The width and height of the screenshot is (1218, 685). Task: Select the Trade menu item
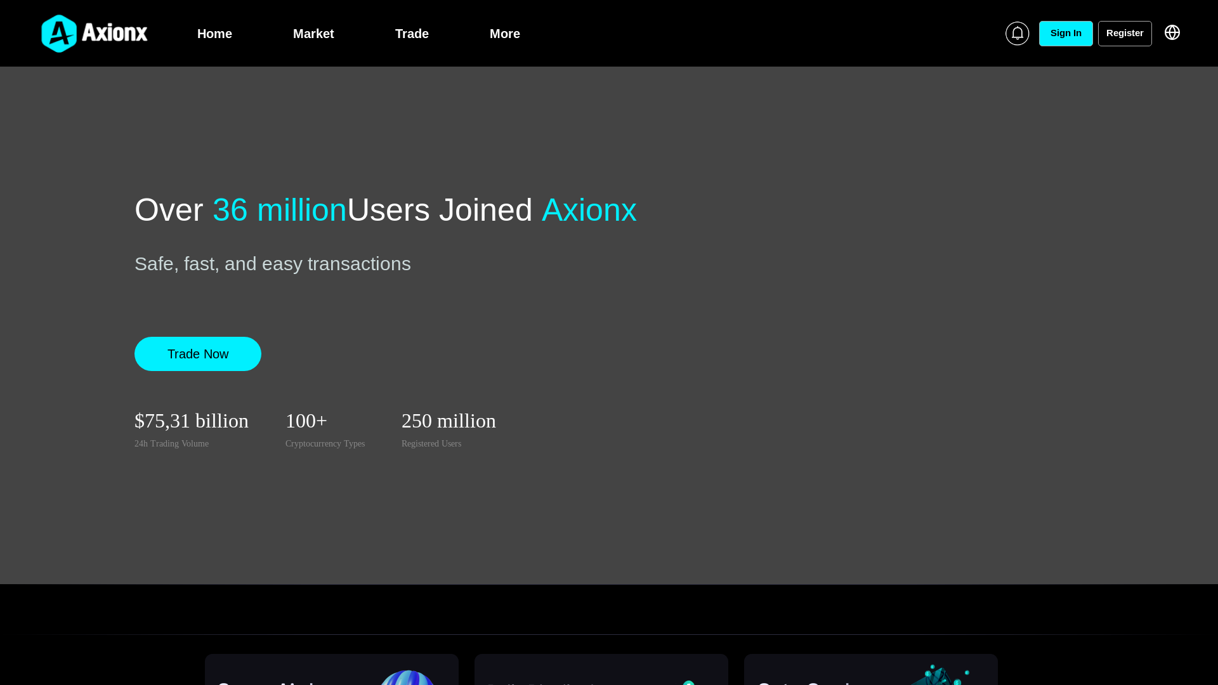412,34
